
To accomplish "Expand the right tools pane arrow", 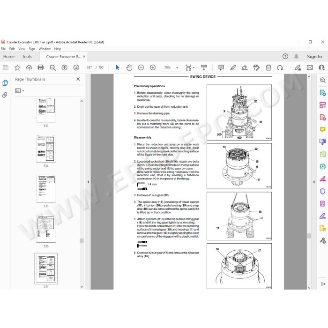I will pyautogui.click(x=314, y=182).
